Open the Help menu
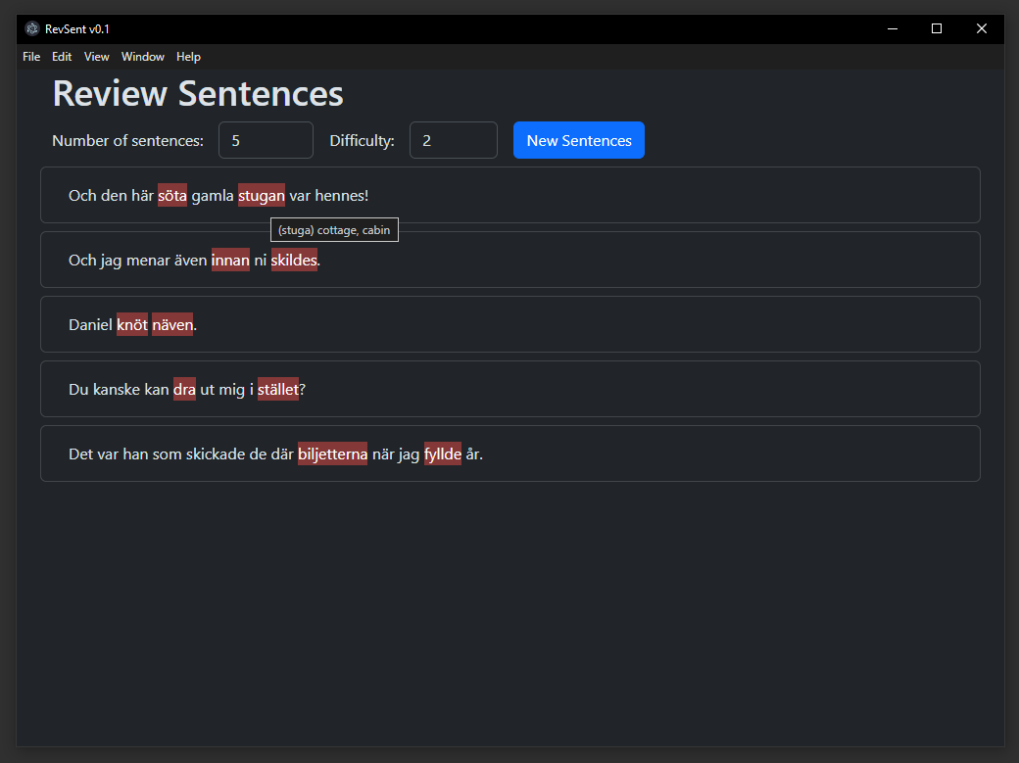 pos(188,57)
